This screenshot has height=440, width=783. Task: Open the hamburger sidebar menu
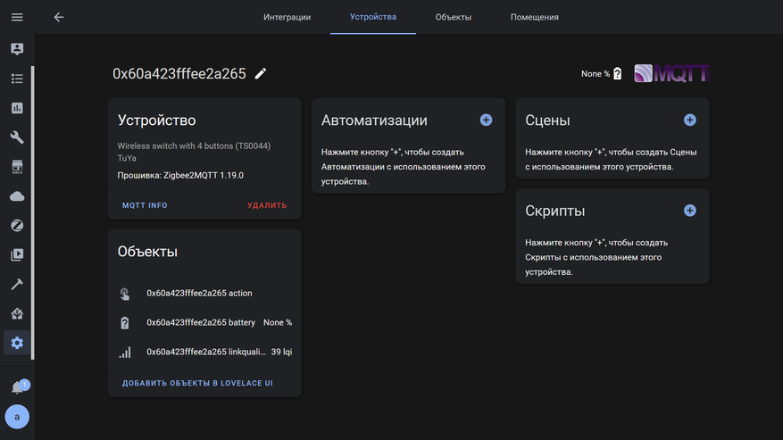17,17
